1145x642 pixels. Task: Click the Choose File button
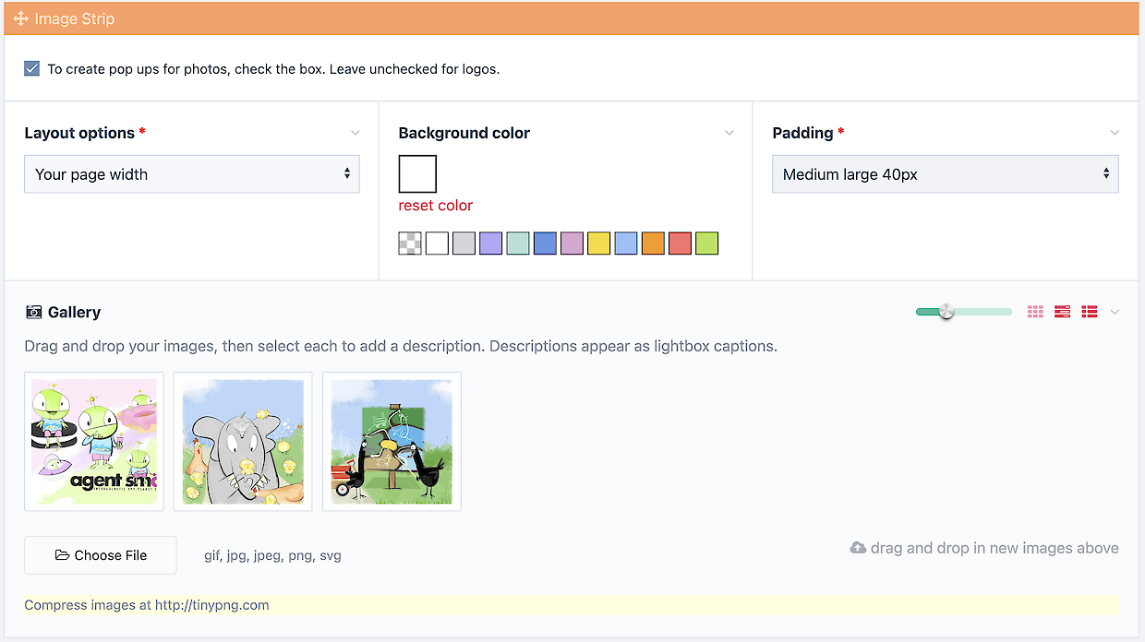[101, 555]
